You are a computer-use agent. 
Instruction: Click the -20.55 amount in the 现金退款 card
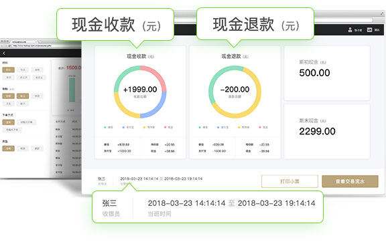click(264, 144)
